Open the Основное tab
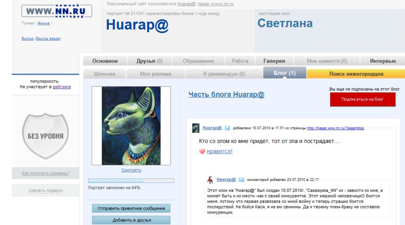This screenshot has height=225, width=405. [x=105, y=61]
